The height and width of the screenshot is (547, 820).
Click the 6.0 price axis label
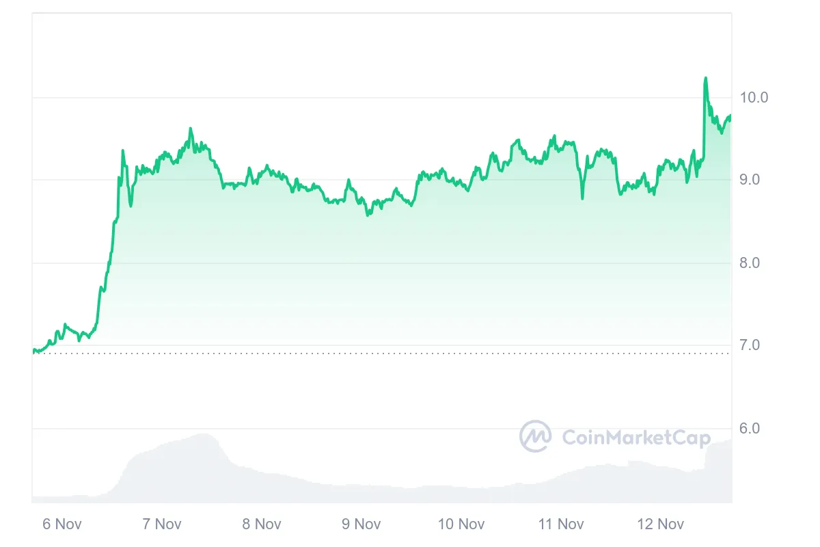749,429
